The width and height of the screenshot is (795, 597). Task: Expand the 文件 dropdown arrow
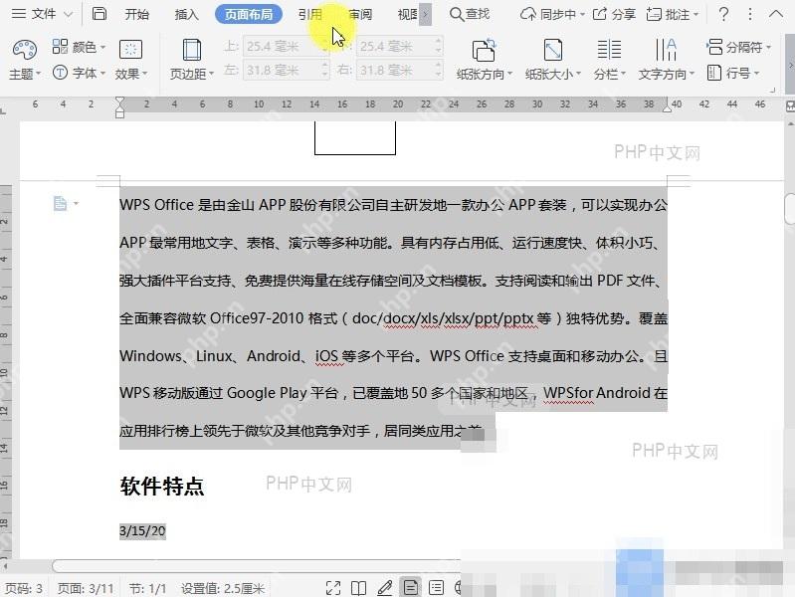pyautogui.click(x=68, y=15)
